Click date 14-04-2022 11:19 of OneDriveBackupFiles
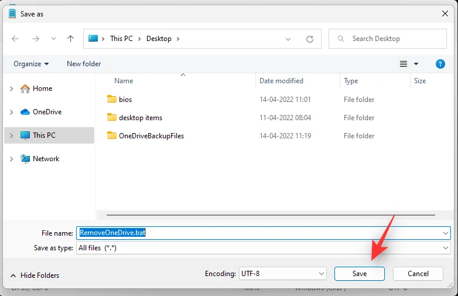This screenshot has height=296, width=458. pos(285,135)
